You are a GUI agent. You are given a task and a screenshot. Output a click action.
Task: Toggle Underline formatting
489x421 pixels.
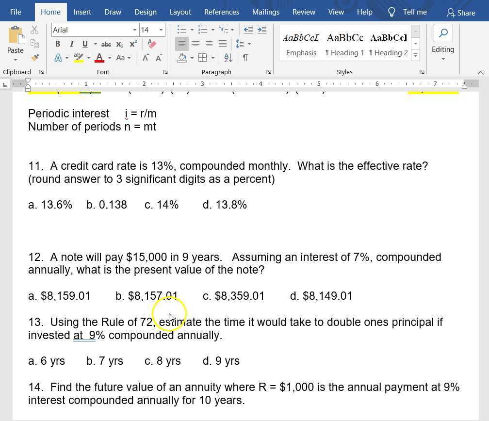[x=85, y=44]
